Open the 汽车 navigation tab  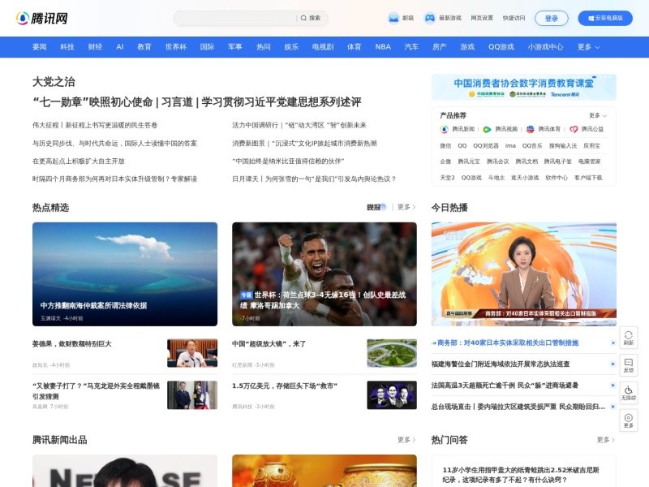(x=411, y=47)
